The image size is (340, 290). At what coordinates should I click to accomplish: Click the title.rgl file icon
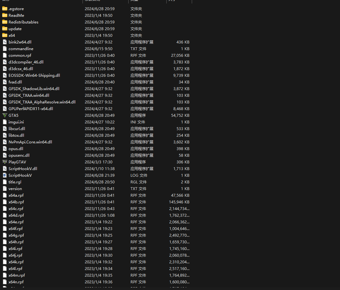(5, 182)
